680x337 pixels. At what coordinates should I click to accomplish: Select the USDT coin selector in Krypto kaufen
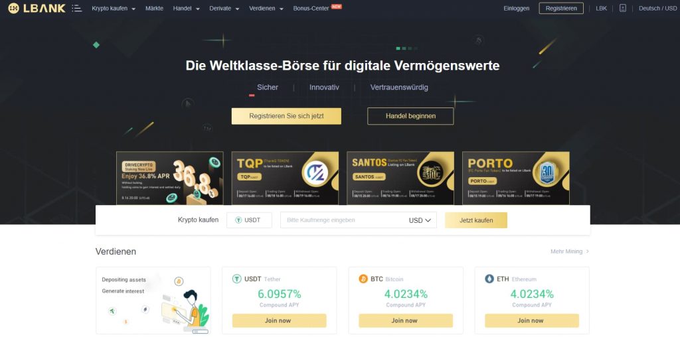pyautogui.click(x=249, y=220)
